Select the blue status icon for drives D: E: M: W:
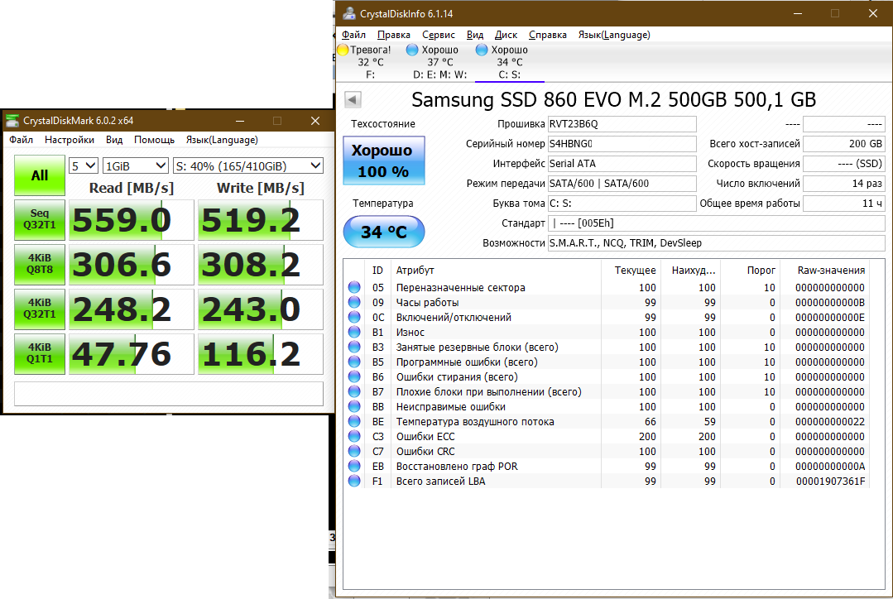Screen dimensions: 893x599 pos(412,50)
